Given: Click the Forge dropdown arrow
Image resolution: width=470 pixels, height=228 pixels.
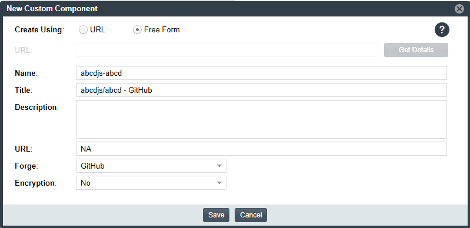Looking at the screenshot, I should point(219,166).
